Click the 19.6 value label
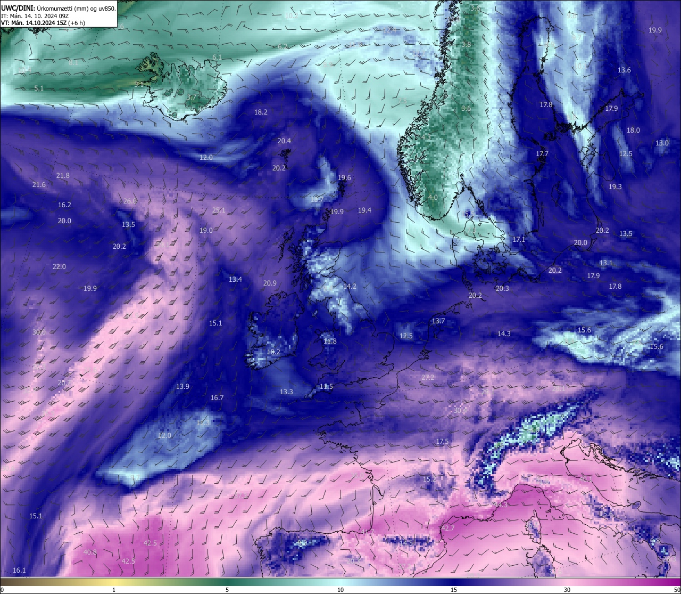 (x=344, y=178)
